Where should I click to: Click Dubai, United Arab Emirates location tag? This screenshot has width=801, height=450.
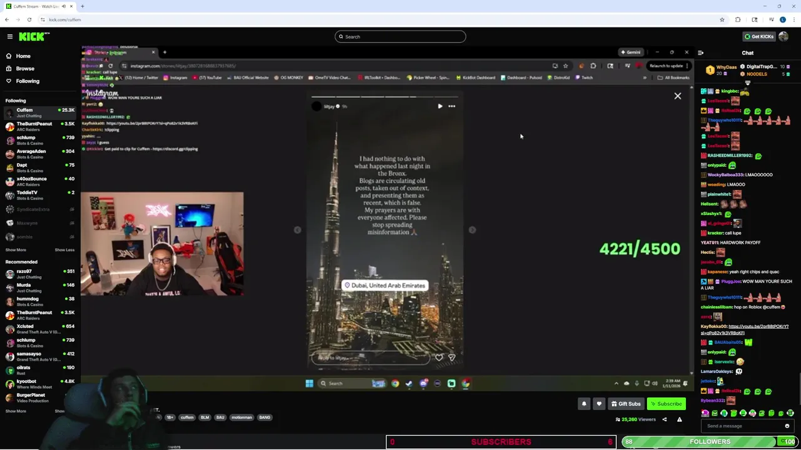click(x=385, y=286)
